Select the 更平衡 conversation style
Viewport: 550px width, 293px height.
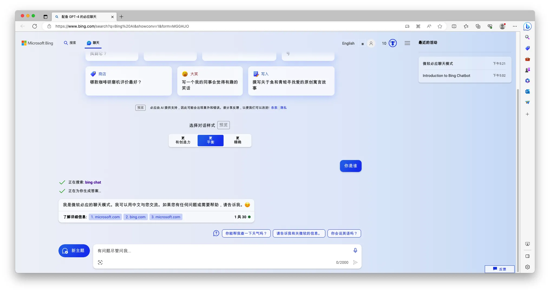click(211, 140)
